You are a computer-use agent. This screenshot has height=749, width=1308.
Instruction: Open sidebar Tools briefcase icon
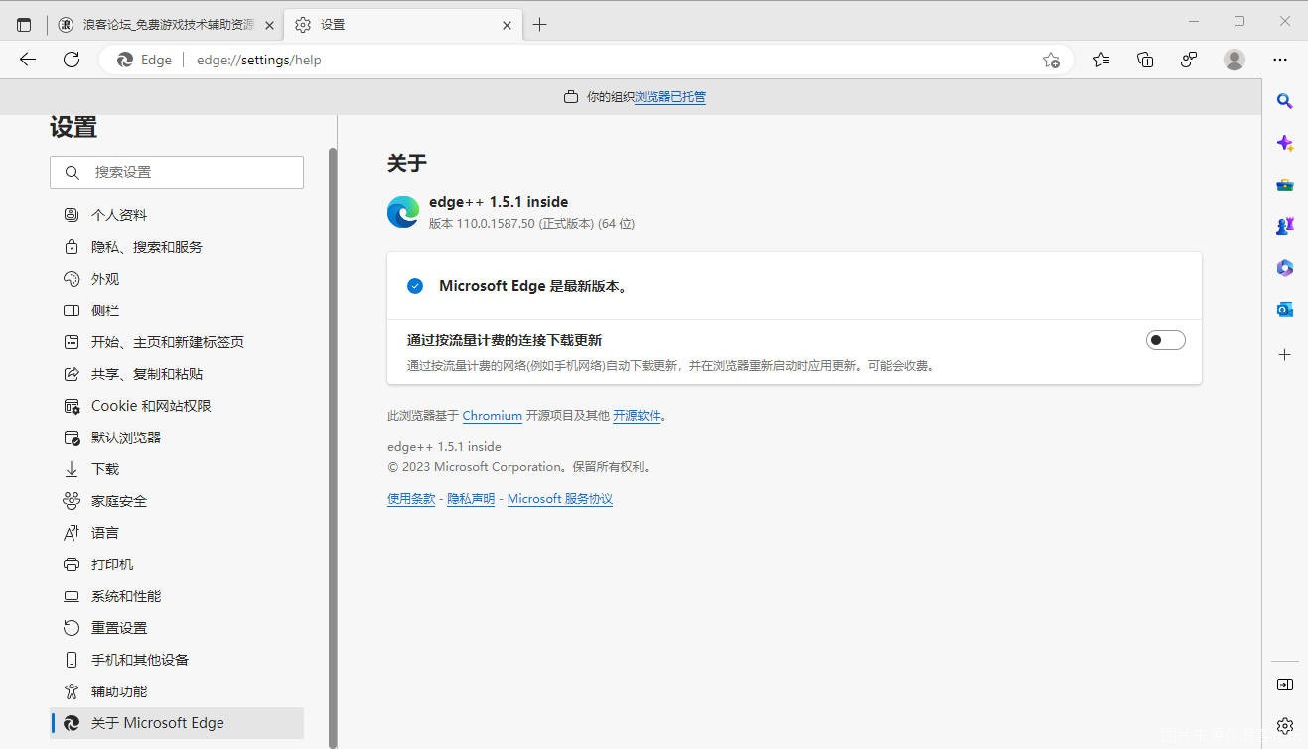(x=1284, y=185)
